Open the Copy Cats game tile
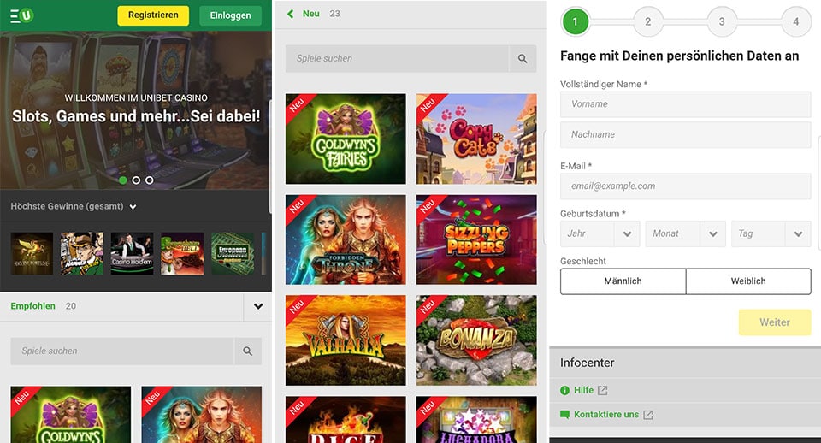Image resolution: width=821 pixels, height=443 pixels. click(x=476, y=139)
